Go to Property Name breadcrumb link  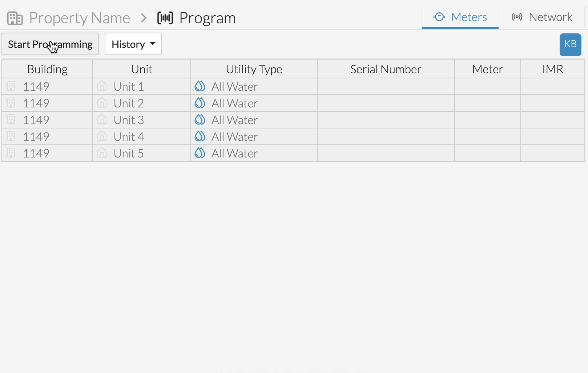tap(80, 18)
